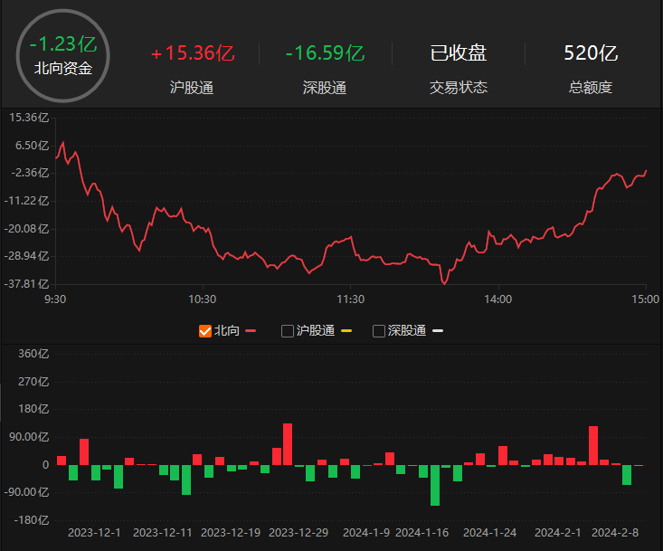
Task: Click the 10:30 time axis label
Action: point(202,299)
